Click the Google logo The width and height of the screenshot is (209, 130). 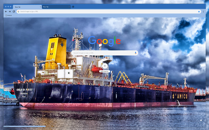click(104, 41)
